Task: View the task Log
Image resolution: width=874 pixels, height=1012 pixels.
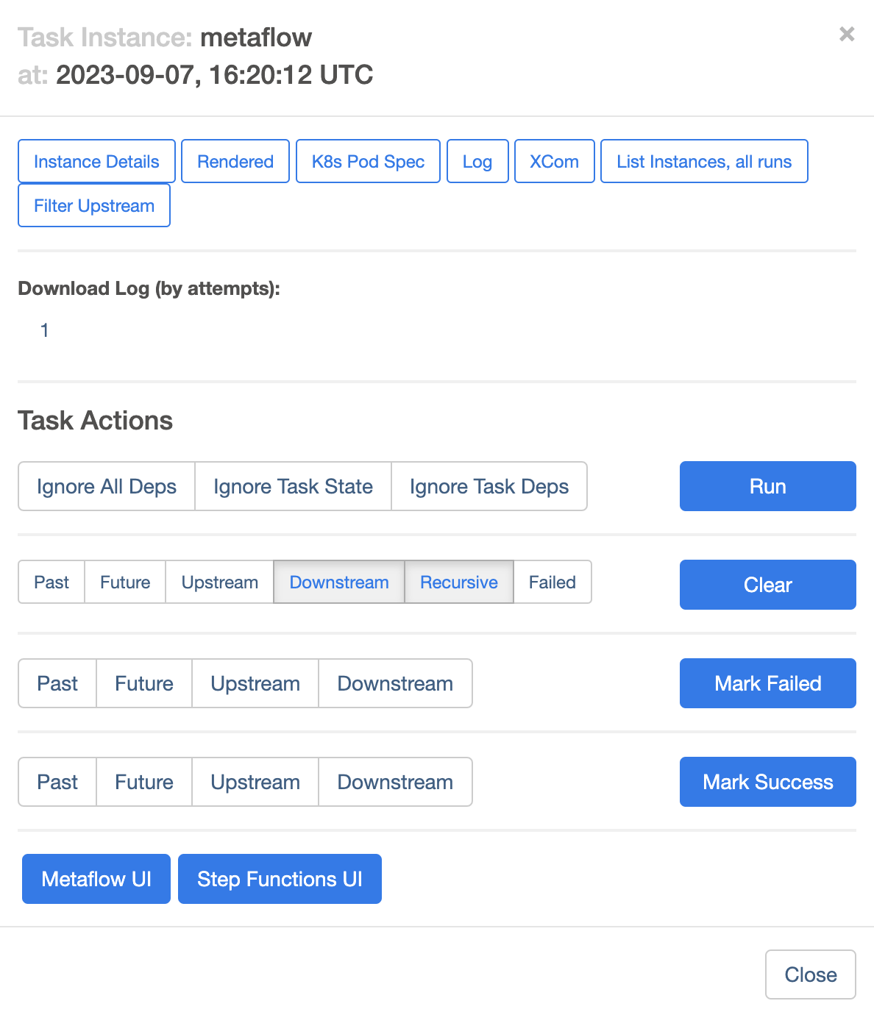Action: pyautogui.click(x=477, y=161)
